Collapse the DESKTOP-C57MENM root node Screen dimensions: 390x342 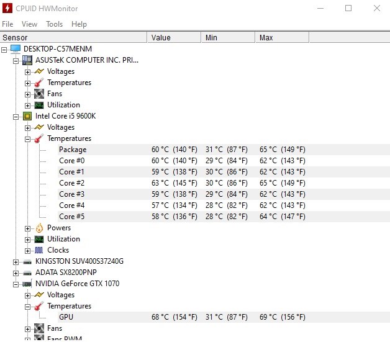(4, 50)
